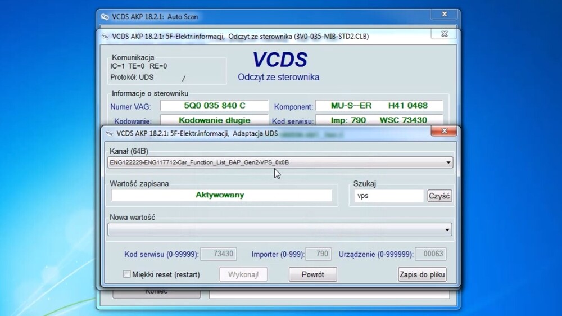Click Zapis do pliku button
The height and width of the screenshot is (316, 562).
(x=422, y=274)
